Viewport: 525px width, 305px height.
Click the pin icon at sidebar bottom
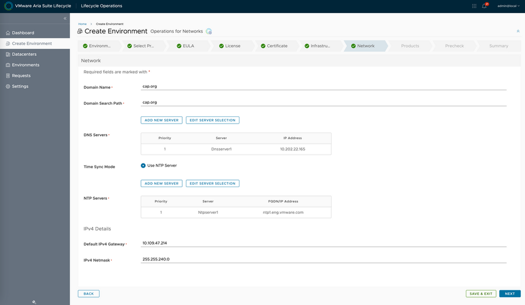34,302
